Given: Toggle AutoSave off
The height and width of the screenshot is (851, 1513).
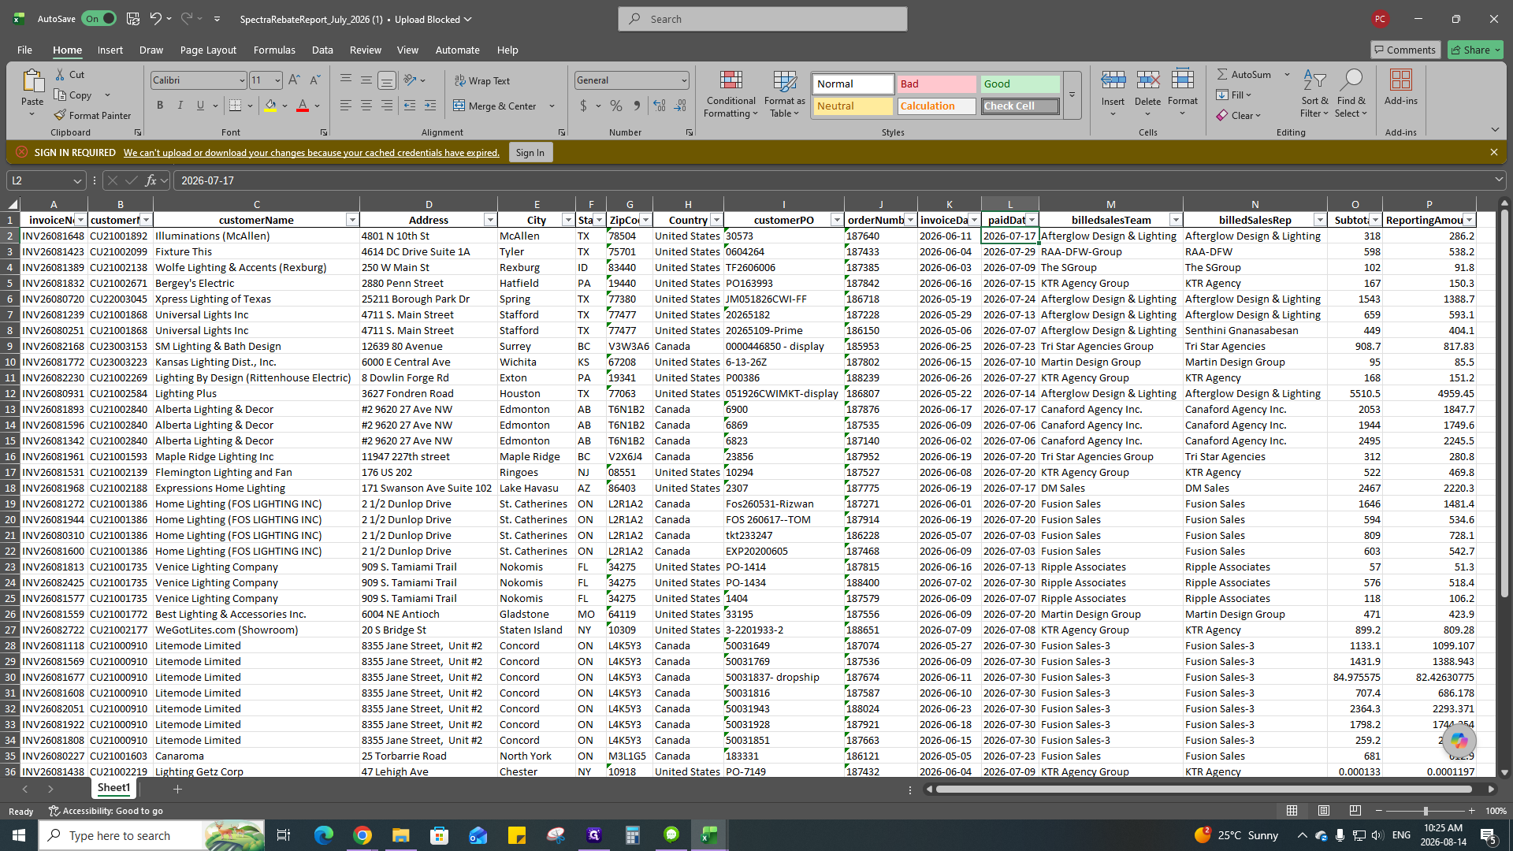Looking at the screenshot, I should click(99, 19).
